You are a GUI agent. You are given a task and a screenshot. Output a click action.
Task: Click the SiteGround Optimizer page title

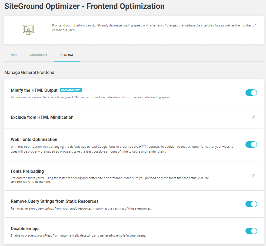tap(84, 6)
